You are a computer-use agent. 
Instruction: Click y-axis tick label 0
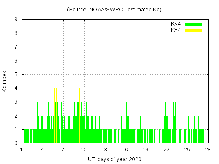tap(16, 143)
